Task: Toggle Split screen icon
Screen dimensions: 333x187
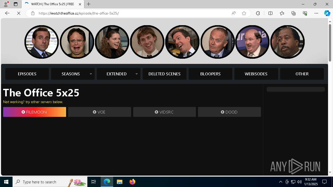Action: tap(271, 13)
